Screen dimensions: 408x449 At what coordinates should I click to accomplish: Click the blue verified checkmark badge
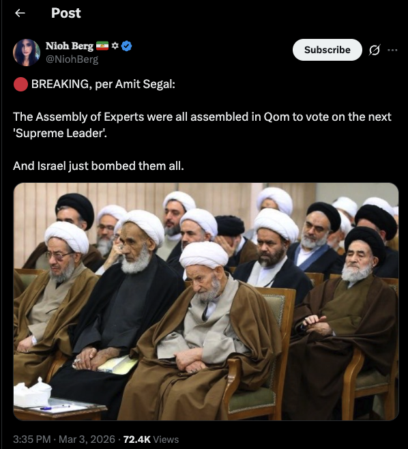tap(126, 46)
